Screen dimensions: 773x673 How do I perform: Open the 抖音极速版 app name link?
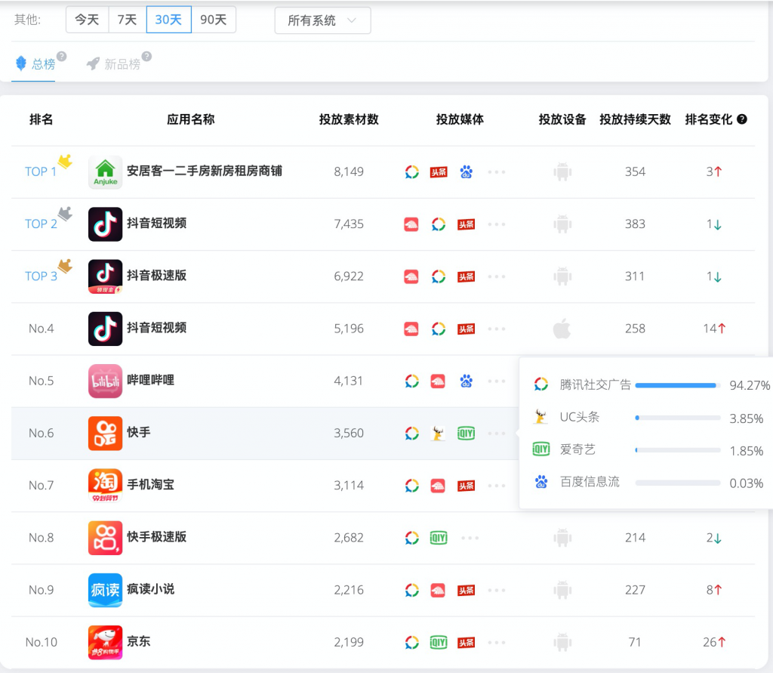pyautogui.click(x=157, y=275)
